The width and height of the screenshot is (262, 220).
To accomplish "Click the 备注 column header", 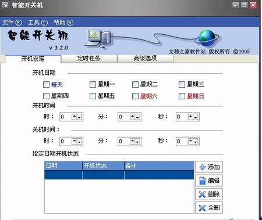I will 159,166.
